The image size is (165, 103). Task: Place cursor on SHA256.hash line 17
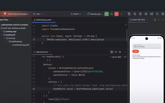[75, 39]
